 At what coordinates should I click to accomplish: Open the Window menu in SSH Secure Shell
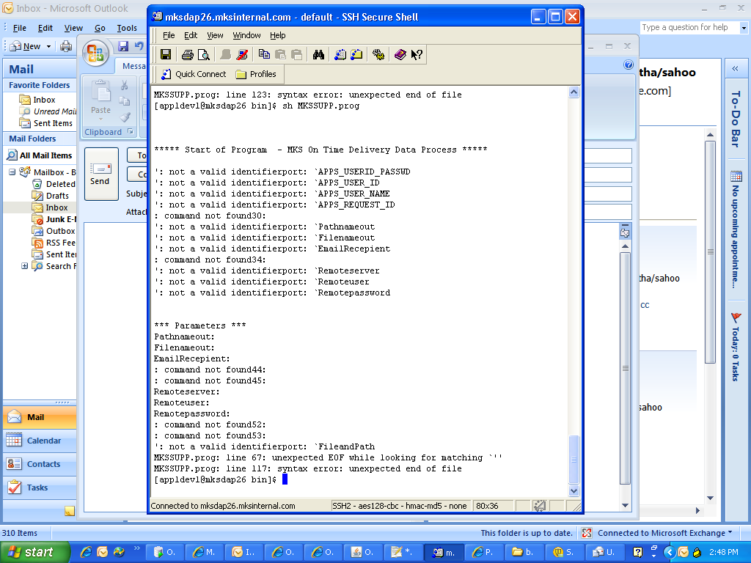point(246,35)
